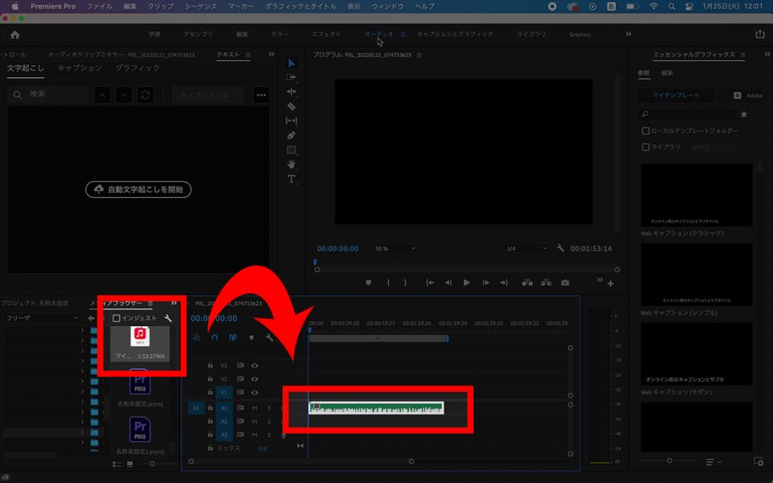This screenshot has height=483, width=773.
Task: Click the マイテンプレート button
Action: pyautogui.click(x=676, y=95)
